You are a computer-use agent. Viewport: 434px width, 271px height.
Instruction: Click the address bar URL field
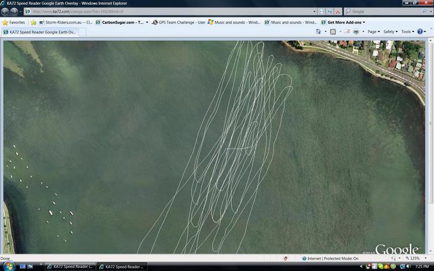pyautogui.click(x=167, y=11)
